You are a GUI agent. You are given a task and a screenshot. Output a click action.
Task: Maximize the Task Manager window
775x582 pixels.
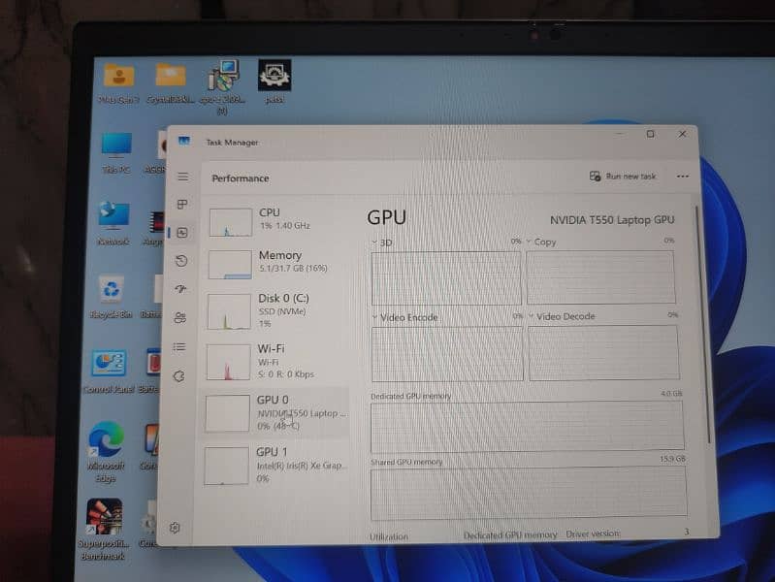(x=651, y=134)
